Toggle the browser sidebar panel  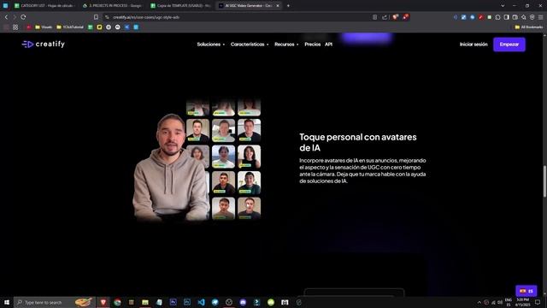(506, 17)
